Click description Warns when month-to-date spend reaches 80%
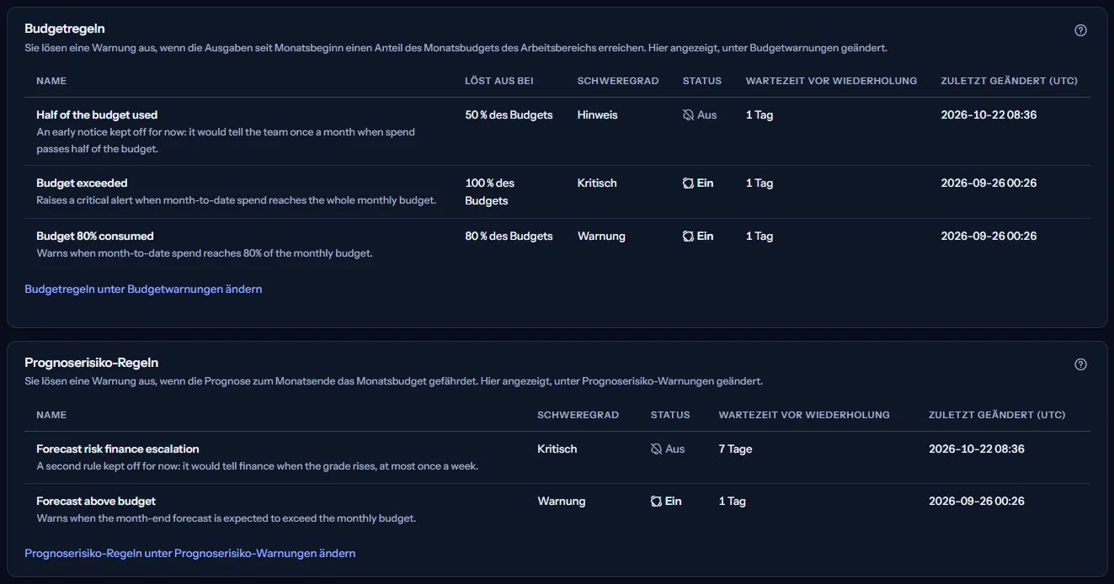The width and height of the screenshot is (1114, 584). click(205, 253)
